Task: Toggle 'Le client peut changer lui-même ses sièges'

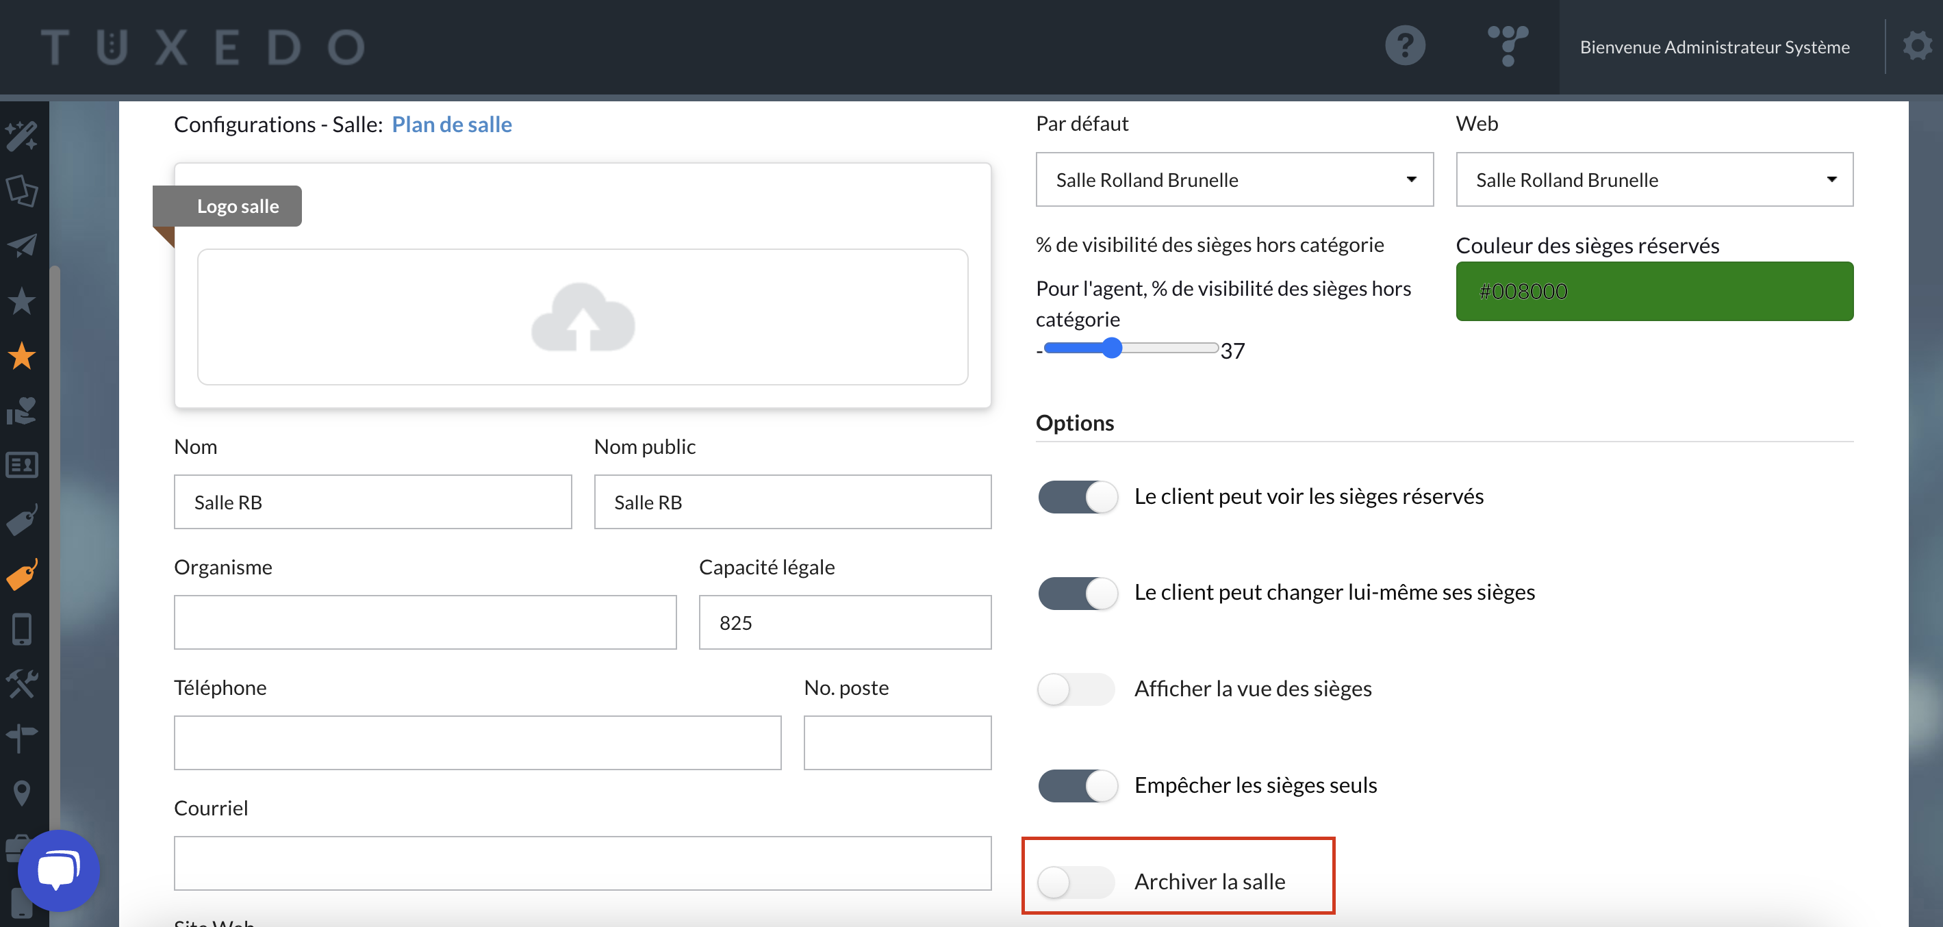Action: coord(1077,592)
